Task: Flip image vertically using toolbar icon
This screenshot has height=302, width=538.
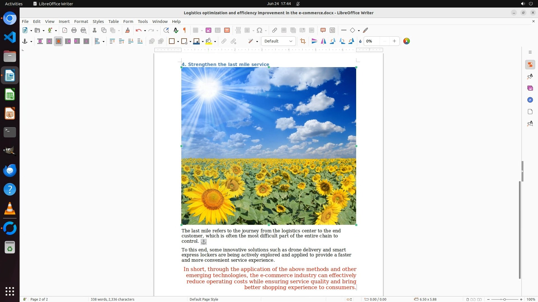Action: click(314, 41)
